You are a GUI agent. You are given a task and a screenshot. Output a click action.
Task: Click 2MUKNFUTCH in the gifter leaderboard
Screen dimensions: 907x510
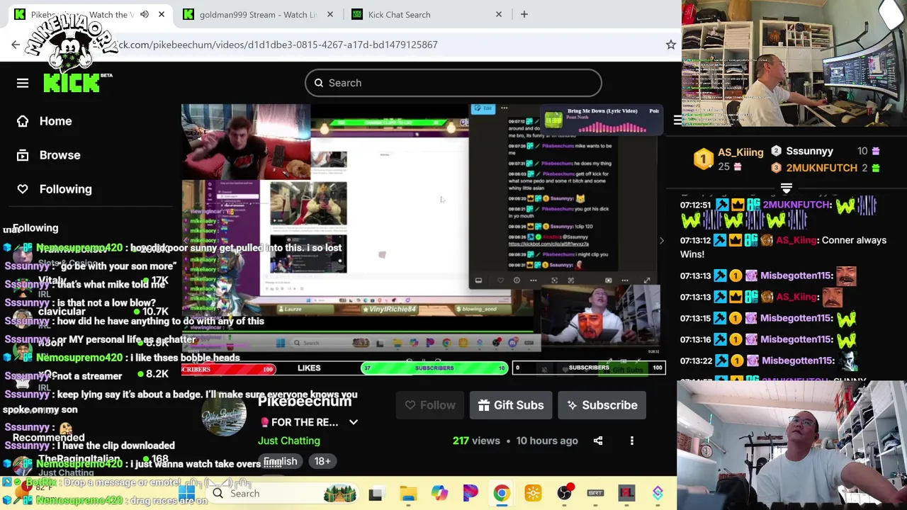tap(821, 168)
